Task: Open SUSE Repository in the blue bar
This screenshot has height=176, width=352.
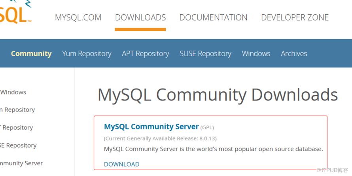Action: pyautogui.click(x=205, y=54)
